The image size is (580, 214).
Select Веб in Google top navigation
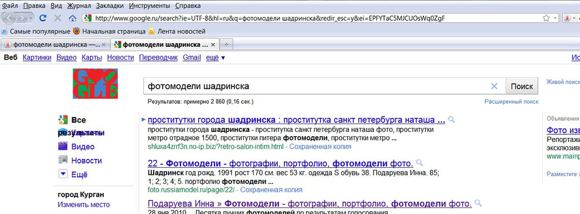click(x=11, y=57)
